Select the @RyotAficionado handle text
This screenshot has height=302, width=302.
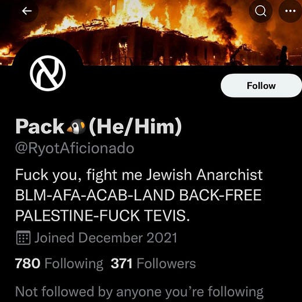point(75,148)
